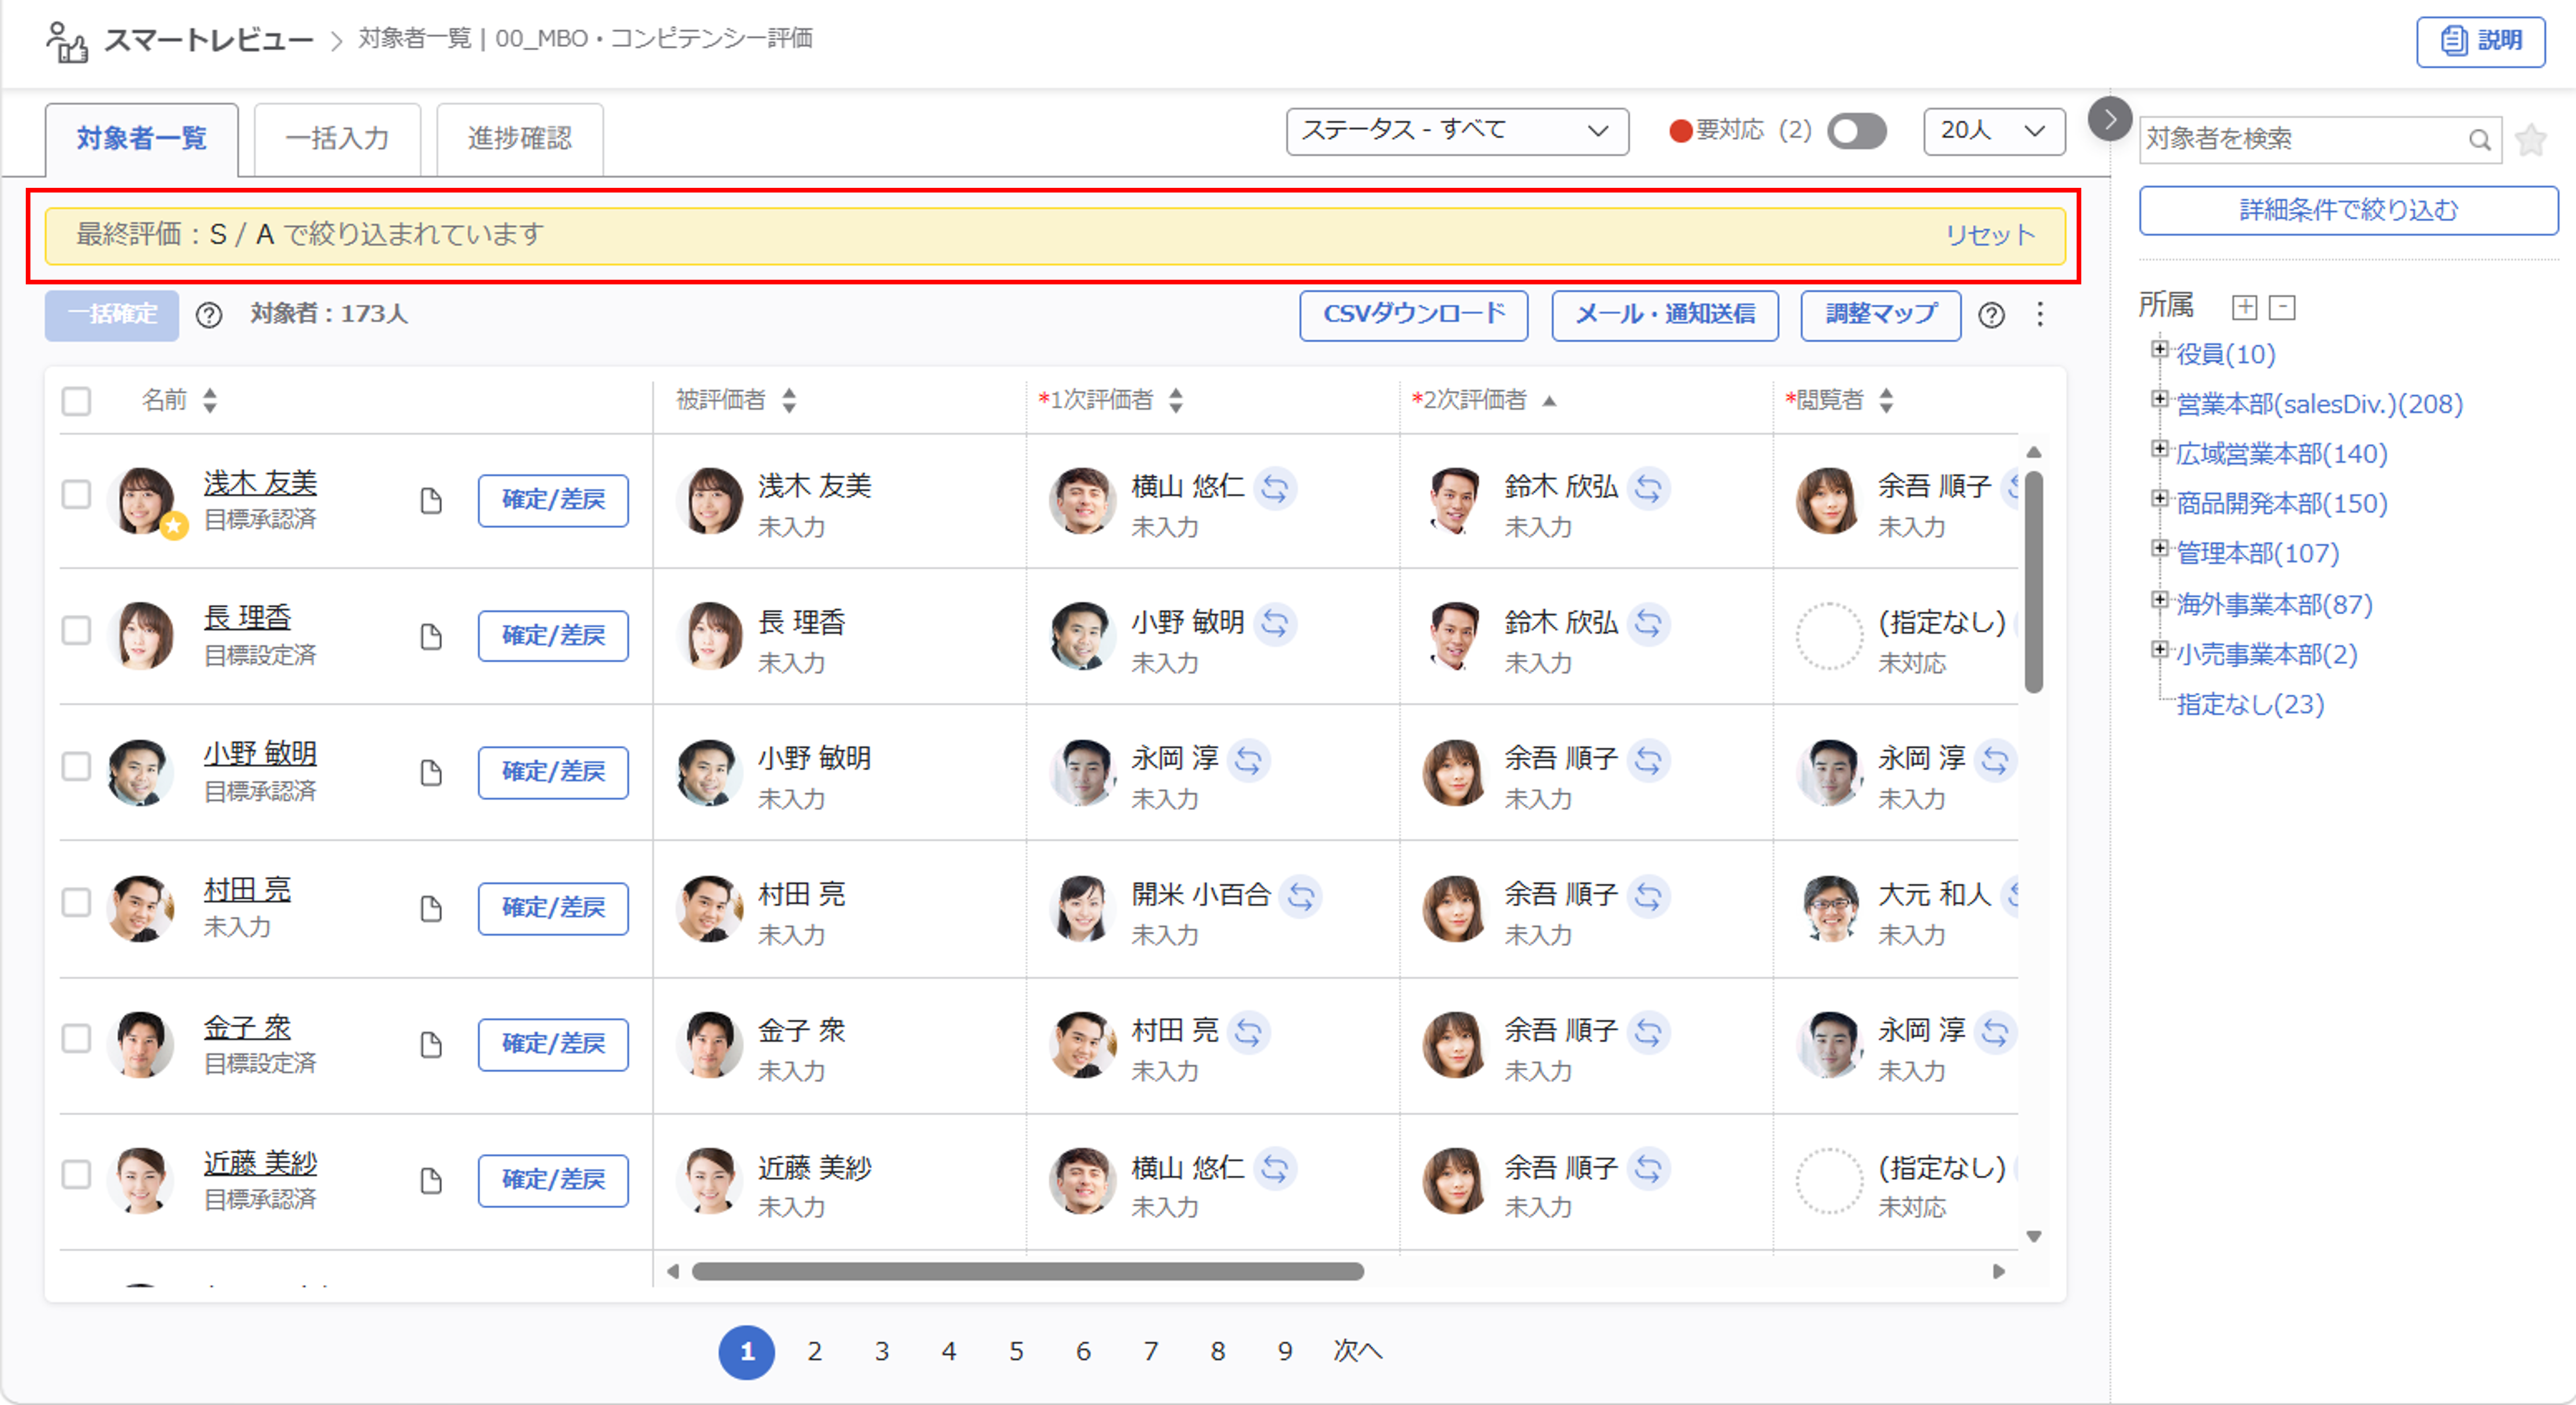Go to page 5
2576x1405 pixels.
[x=1016, y=1352]
